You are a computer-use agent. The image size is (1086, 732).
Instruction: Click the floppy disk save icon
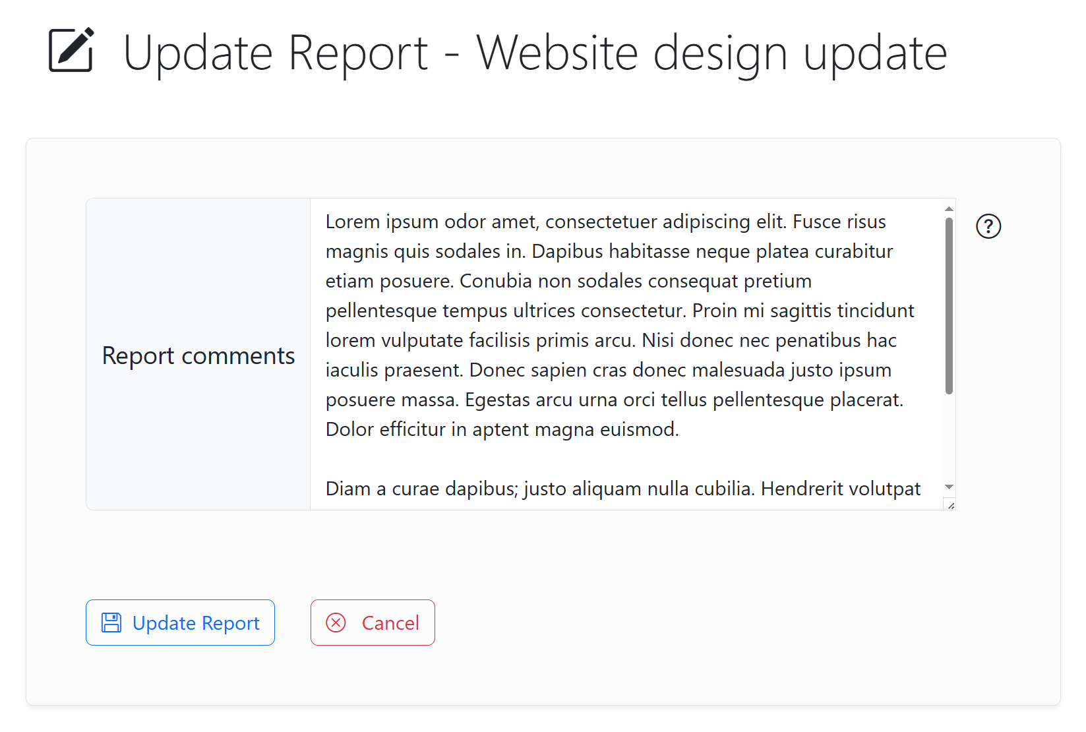[111, 623]
